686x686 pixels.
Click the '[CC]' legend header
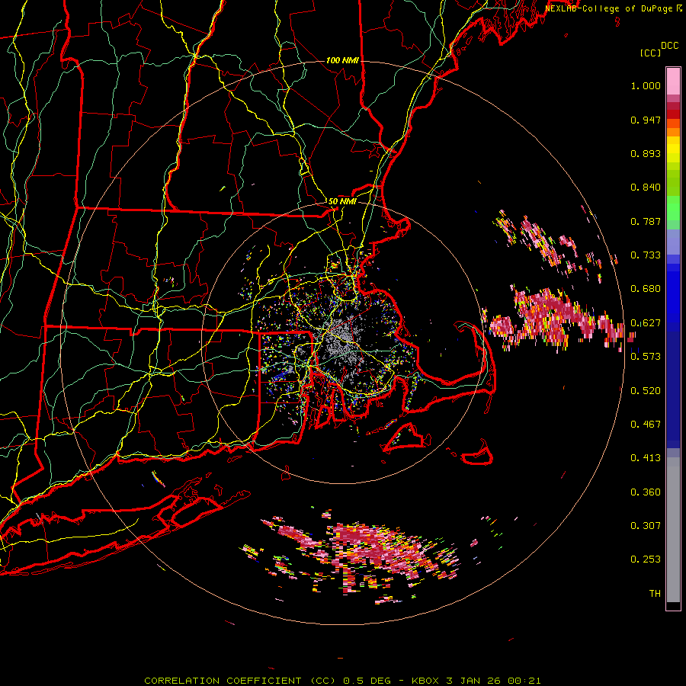click(650, 53)
